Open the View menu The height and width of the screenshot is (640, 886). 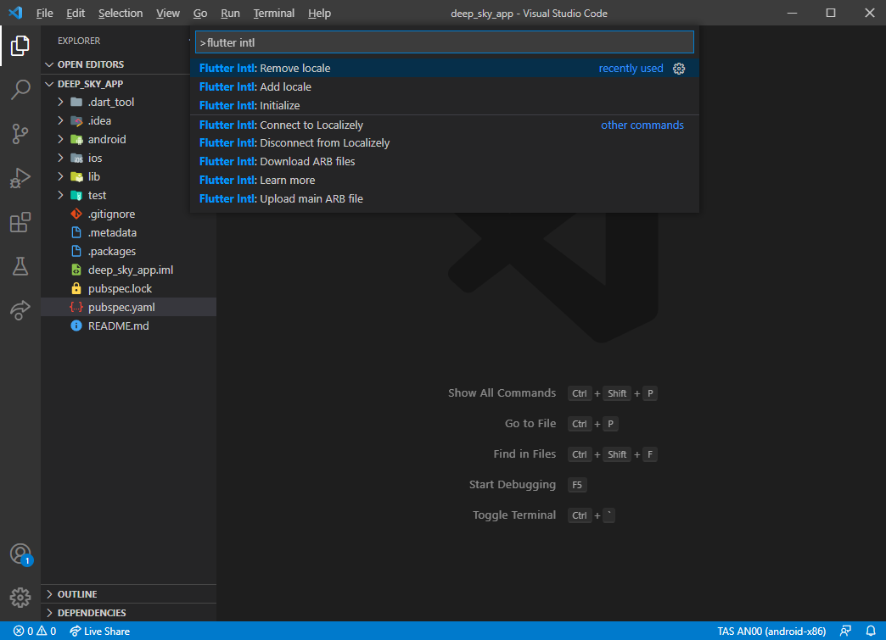[x=168, y=13]
